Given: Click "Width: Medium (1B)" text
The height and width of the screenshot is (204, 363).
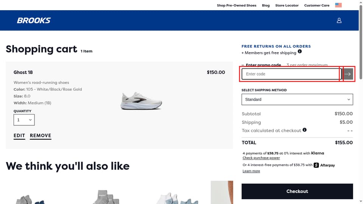Looking at the screenshot, I should click(33, 103).
